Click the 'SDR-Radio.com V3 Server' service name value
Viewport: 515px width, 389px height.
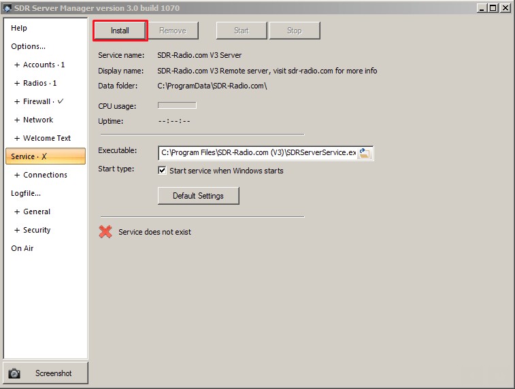pos(199,55)
